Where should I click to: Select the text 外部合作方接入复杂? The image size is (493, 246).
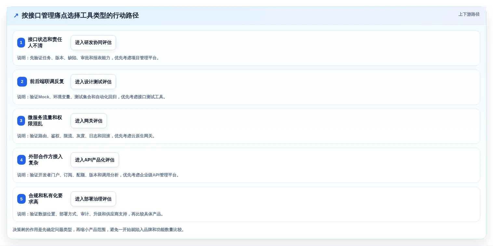pyautogui.click(x=46, y=160)
